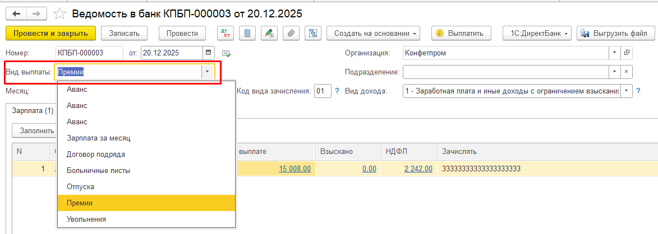Pick Больничные листы option

click(x=95, y=170)
